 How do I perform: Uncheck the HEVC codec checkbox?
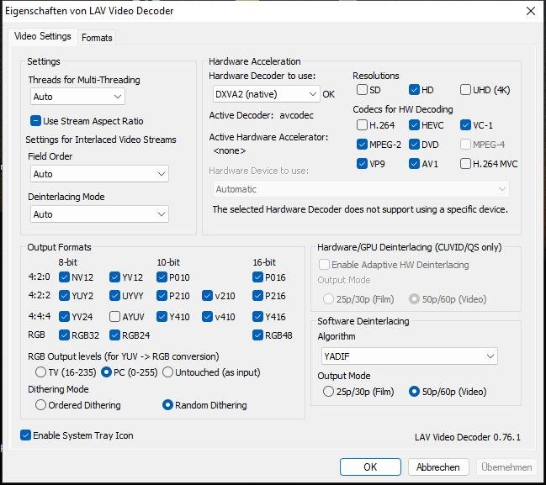tap(415, 125)
